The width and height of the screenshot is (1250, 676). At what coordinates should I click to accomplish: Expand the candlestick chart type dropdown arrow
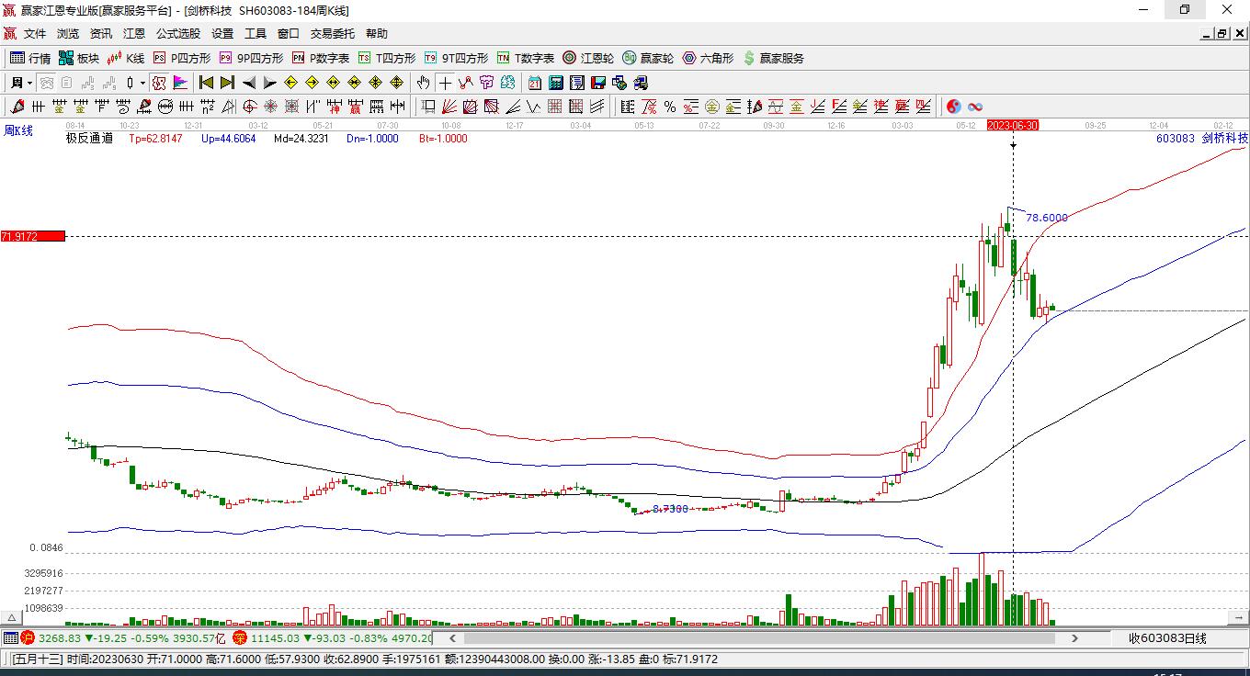[x=142, y=83]
